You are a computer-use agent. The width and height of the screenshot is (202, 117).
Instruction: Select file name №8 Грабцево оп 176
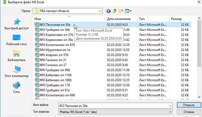pyautogui.click(x=55, y=85)
